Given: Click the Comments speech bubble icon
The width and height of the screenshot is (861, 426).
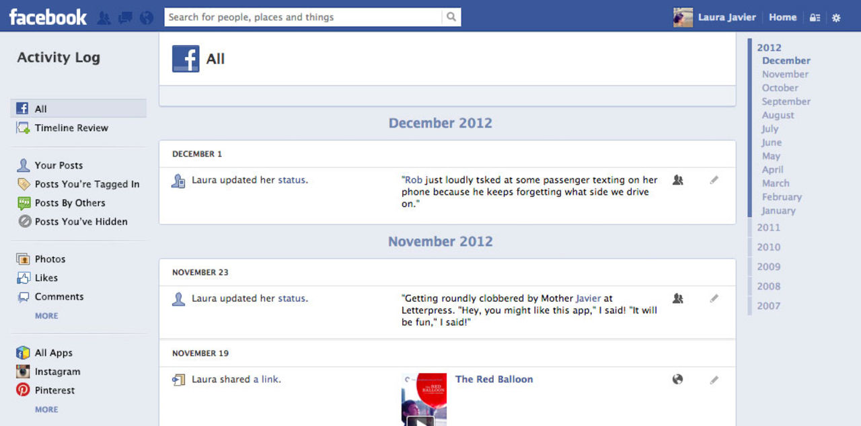Looking at the screenshot, I should coord(23,297).
